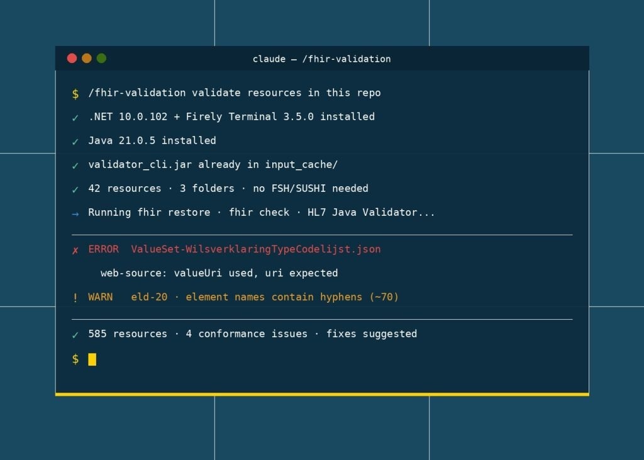644x460 pixels.
Task: Click the yellow block cursor at the prompt
Action: pyautogui.click(x=92, y=359)
